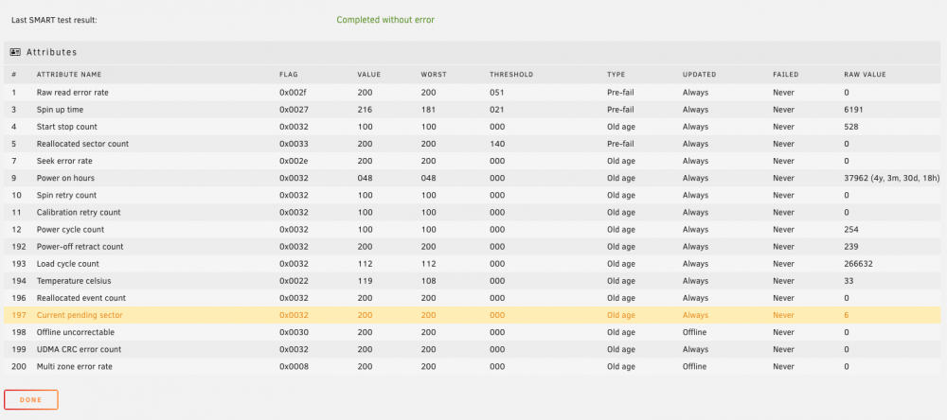
Task: Select the 'Raw read error rate' attribute
Action: (x=73, y=93)
